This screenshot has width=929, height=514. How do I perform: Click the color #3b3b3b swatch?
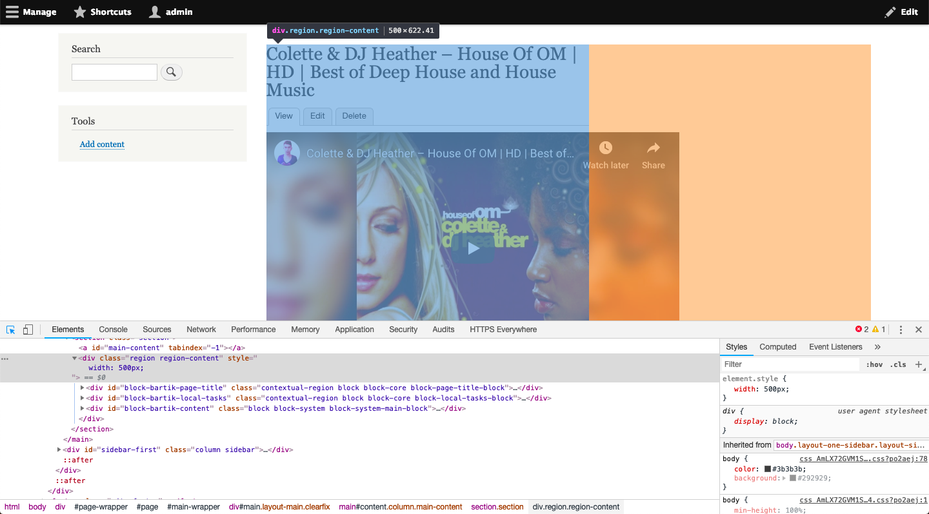[768, 469]
